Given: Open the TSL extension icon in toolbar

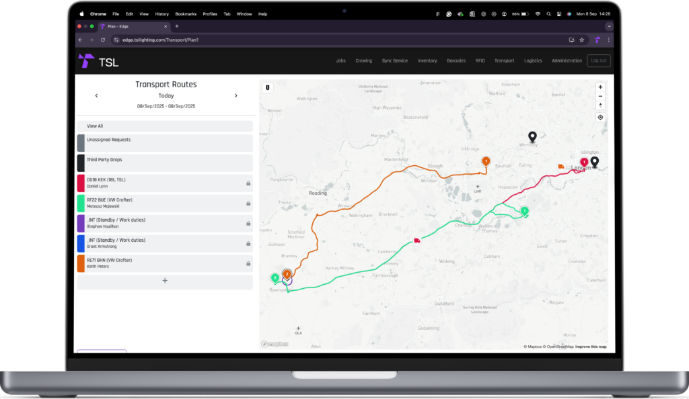Looking at the screenshot, I should [x=597, y=40].
